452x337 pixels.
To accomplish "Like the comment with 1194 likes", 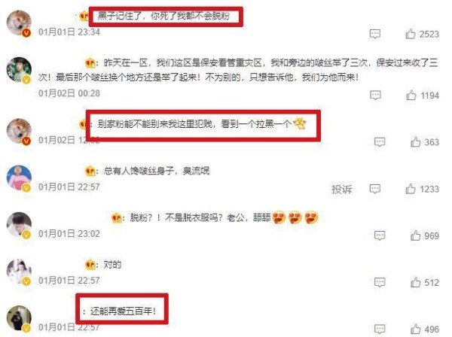I will [x=411, y=95].
